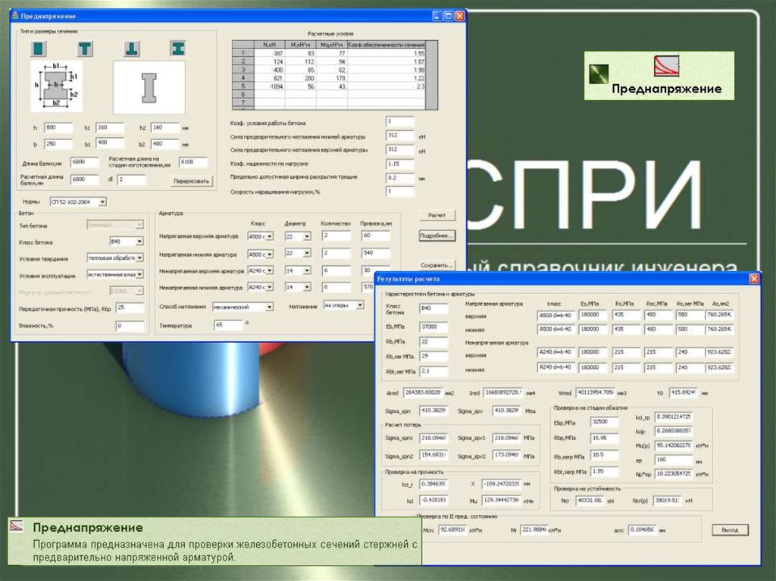Click the Передаточная прочность Rbp field

(x=130, y=308)
